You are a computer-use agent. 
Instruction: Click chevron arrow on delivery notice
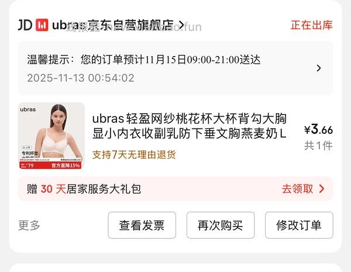tap(319, 68)
